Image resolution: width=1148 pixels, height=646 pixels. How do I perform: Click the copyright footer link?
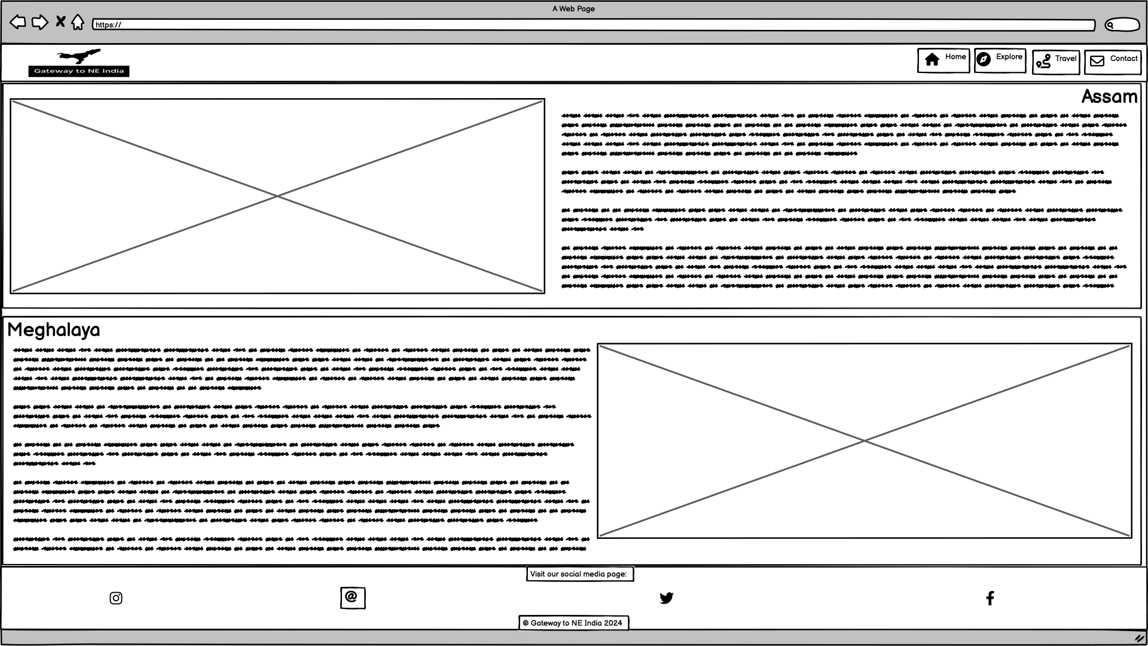click(x=573, y=623)
